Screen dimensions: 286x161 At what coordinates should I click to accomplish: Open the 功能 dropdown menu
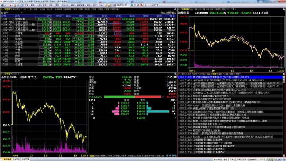[101, 5]
